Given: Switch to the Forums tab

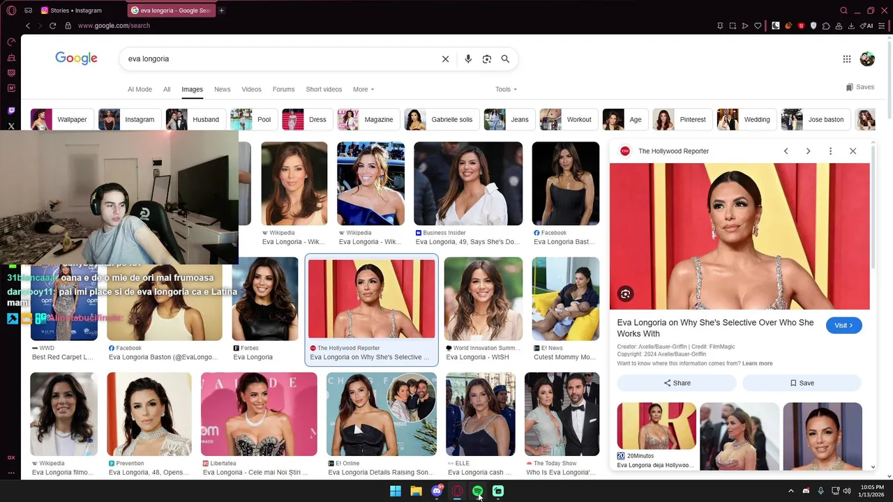Looking at the screenshot, I should (283, 89).
